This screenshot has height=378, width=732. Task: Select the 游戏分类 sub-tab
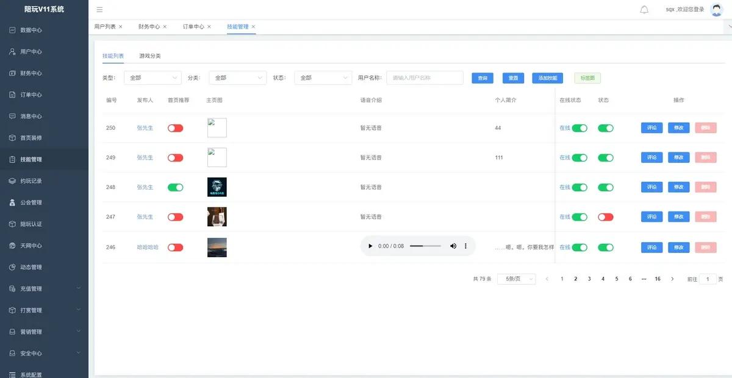coord(150,56)
